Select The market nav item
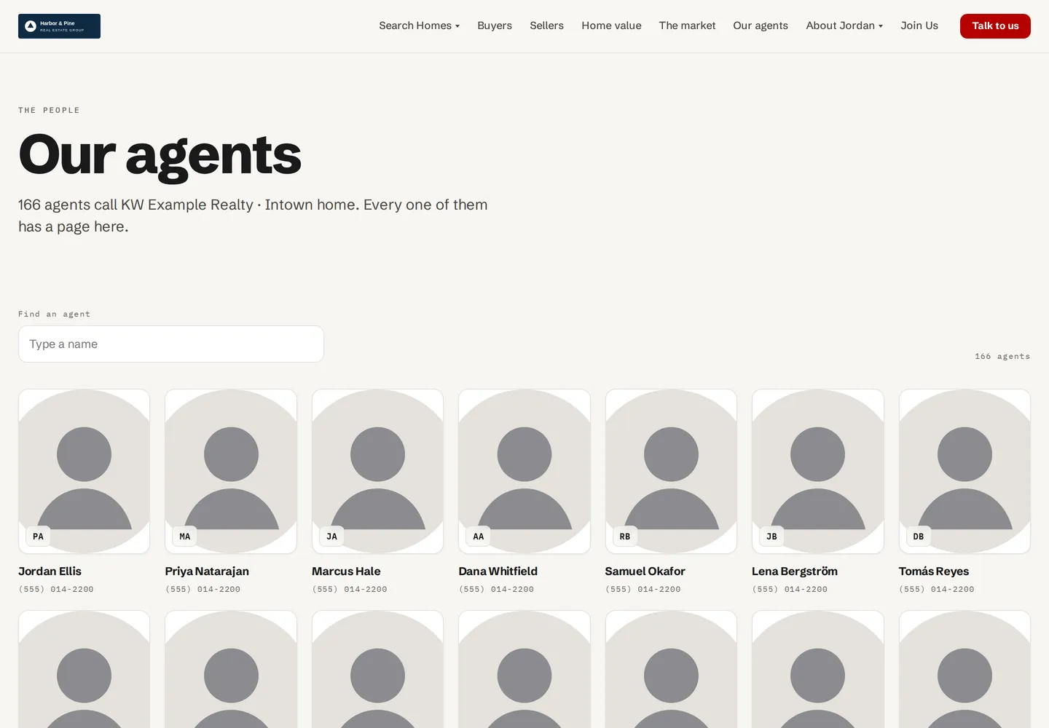The height and width of the screenshot is (728, 1049). click(x=687, y=25)
